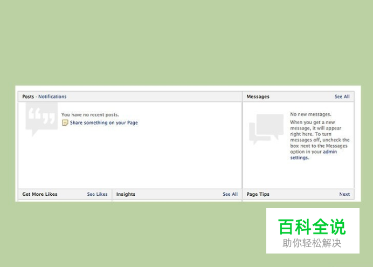Click the 'Get More Likes' heading
Image resolution: width=373 pixels, height=267 pixels.
(40, 194)
